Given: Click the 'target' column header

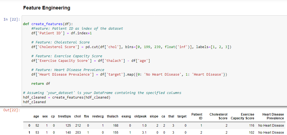Looking at the screenshot, I should pos(182,116).
